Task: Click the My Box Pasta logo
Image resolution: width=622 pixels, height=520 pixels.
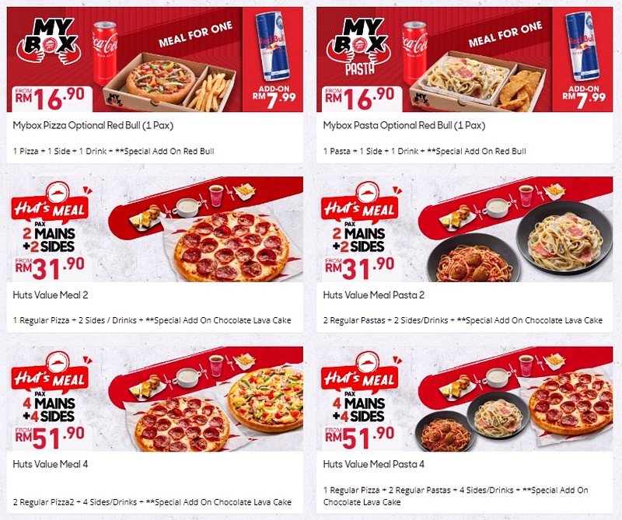Action: 358,46
